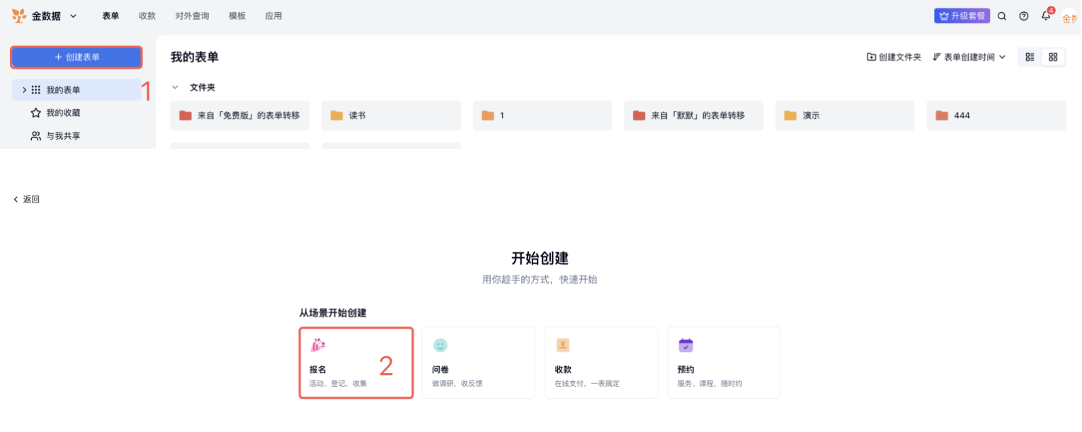Click 创建文件夹 to add folder
Viewport: 1082px width, 432px height.
pos(894,57)
